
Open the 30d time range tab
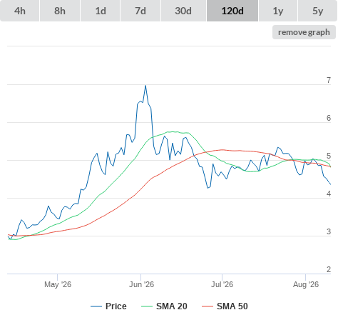pyautogui.click(x=183, y=11)
